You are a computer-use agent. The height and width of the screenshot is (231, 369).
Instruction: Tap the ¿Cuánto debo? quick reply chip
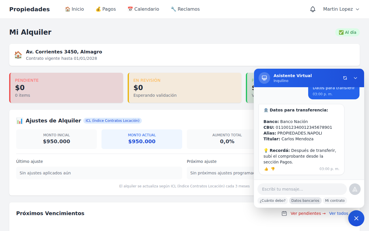click(x=273, y=200)
